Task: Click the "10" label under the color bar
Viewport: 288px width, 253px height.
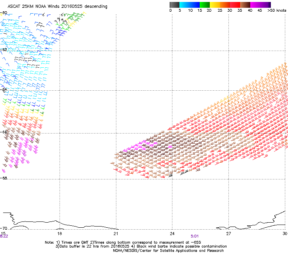Action: click(190, 11)
